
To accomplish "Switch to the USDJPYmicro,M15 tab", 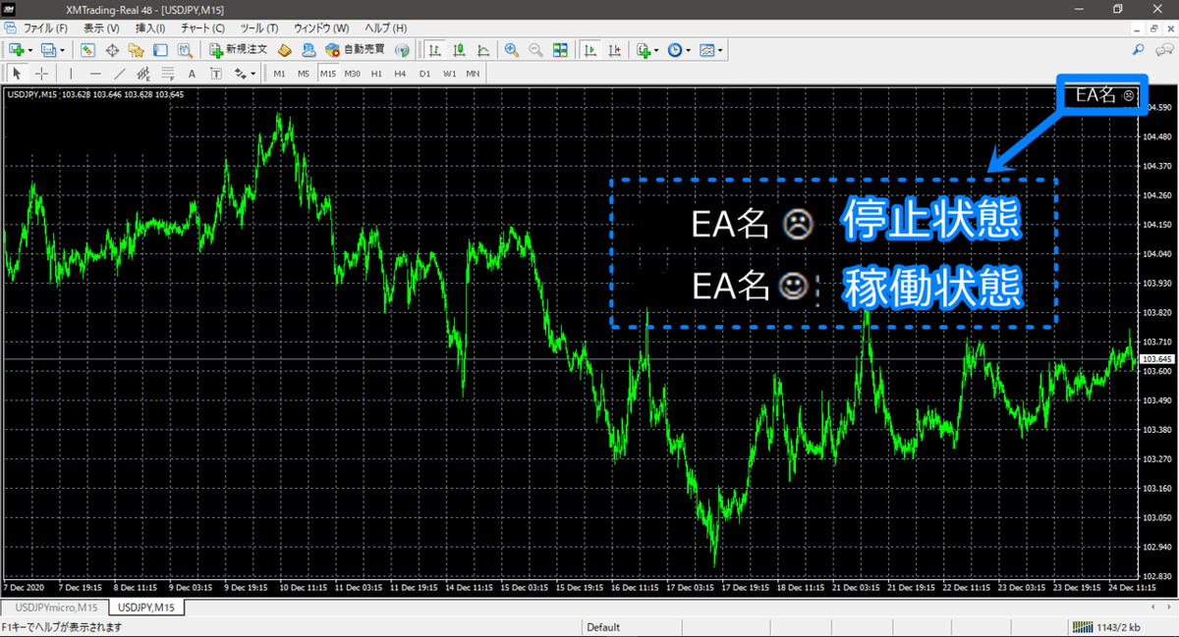I will click(x=54, y=607).
